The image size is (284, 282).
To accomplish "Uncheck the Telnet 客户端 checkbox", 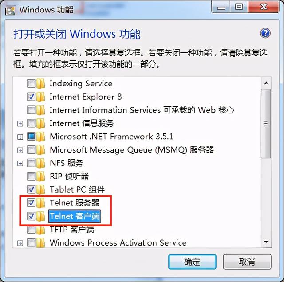I will click(x=32, y=216).
